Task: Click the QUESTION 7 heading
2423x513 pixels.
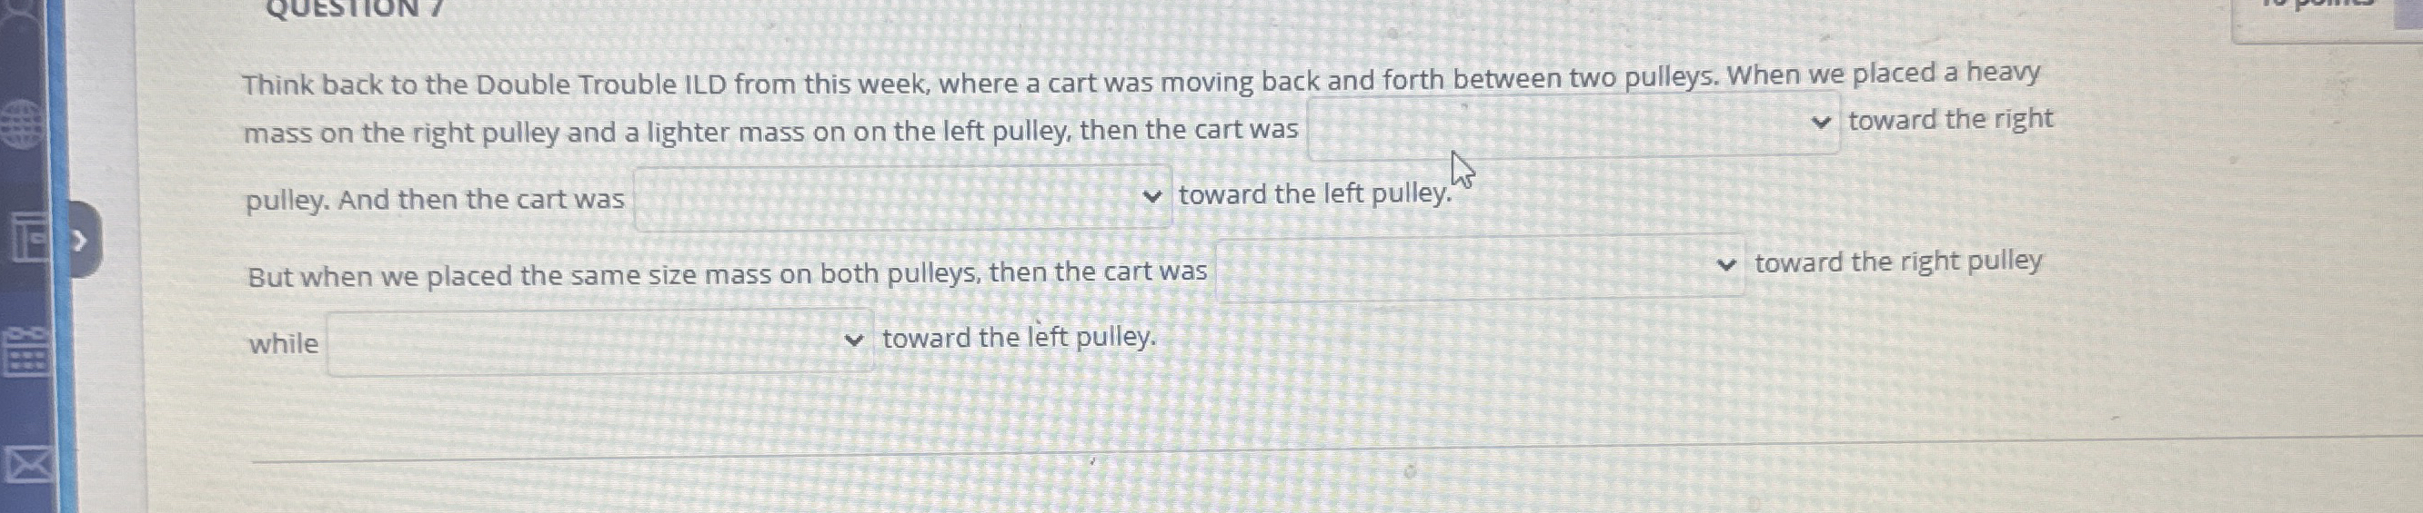Action: pyautogui.click(x=354, y=9)
